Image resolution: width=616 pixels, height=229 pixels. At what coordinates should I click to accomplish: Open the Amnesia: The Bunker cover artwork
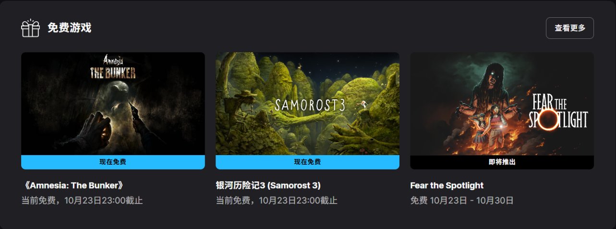pos(113,104)
